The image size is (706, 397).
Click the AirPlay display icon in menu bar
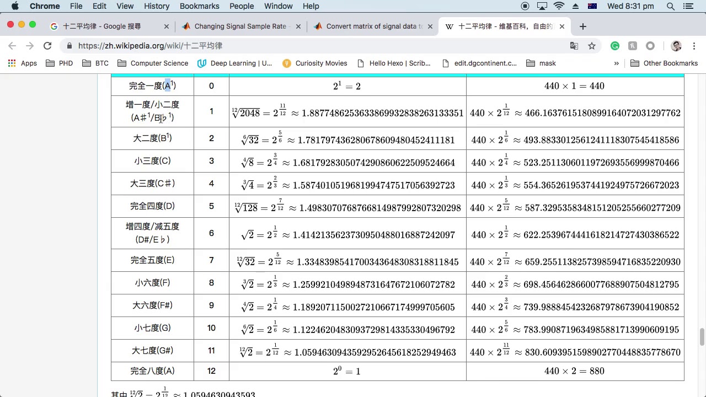[x=542, y=6]
